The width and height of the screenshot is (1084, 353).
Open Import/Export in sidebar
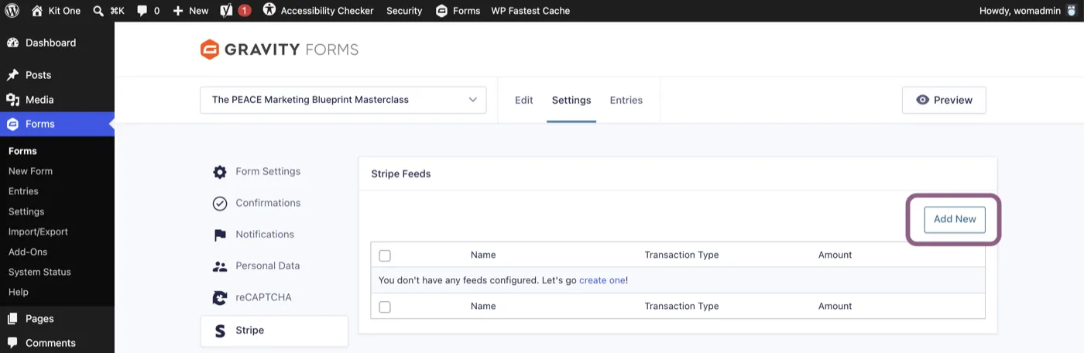(38, 231)
